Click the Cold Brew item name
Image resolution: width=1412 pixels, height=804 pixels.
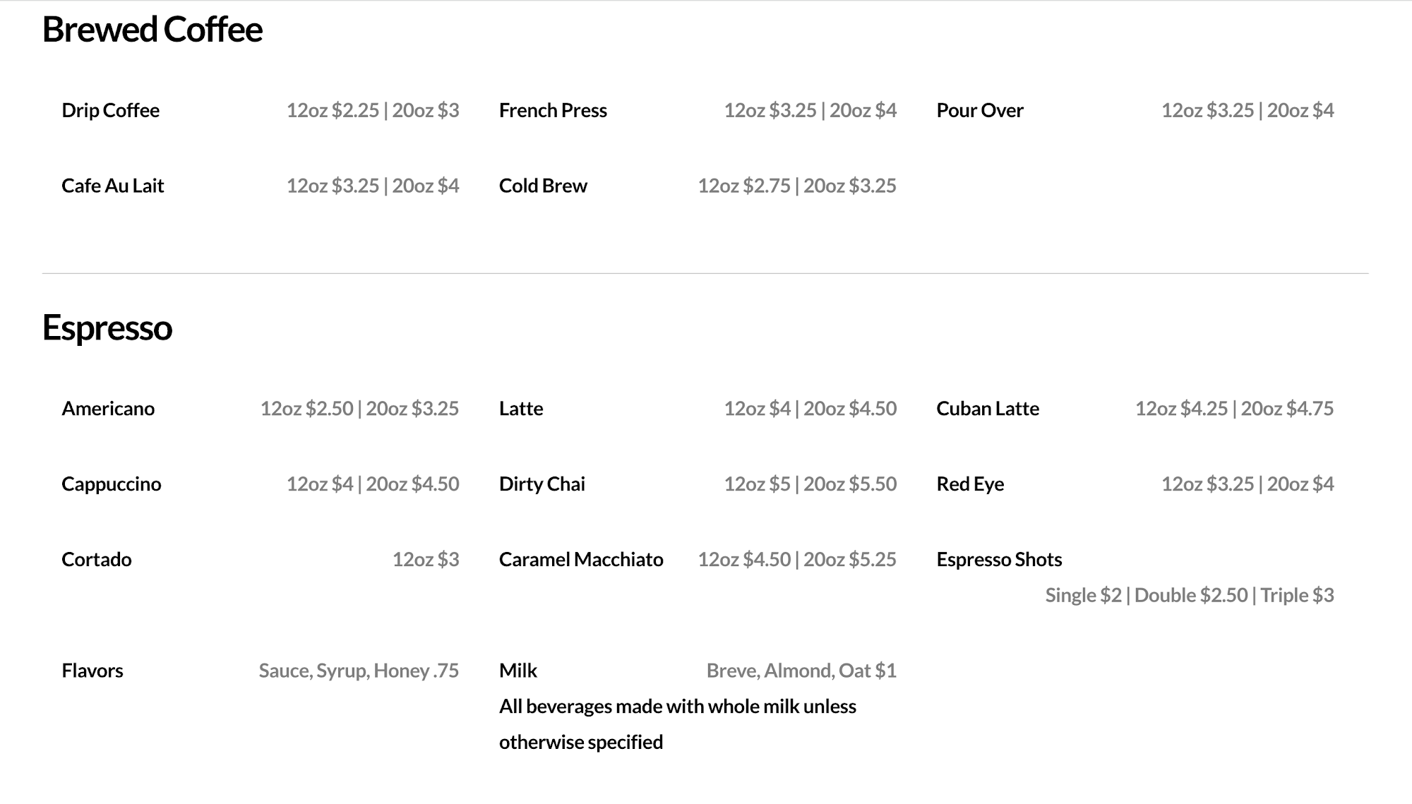point(543,186)
